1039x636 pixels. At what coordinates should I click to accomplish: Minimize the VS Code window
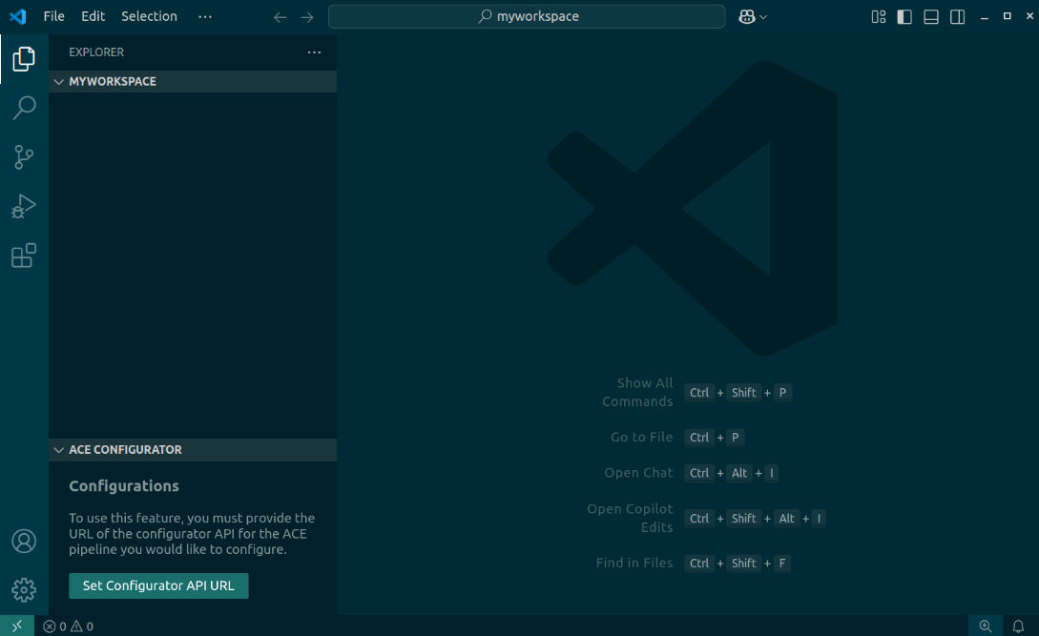985,17
